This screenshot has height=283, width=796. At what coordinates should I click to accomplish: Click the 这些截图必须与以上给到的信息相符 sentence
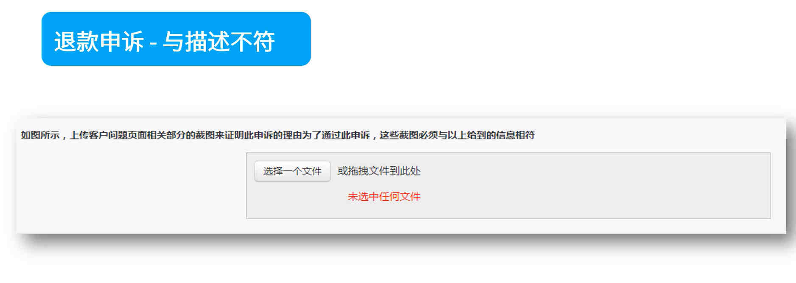click(x=457, y=135)
